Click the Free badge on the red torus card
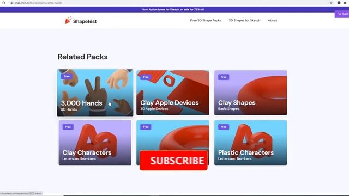 [146, 127]
